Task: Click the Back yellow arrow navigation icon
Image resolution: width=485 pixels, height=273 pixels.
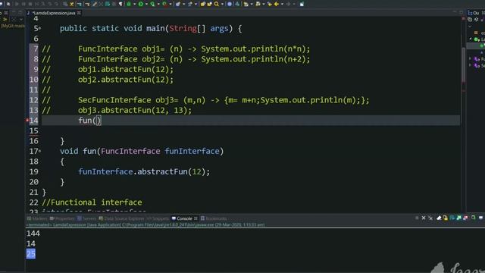Action: (x=276, y=4)
